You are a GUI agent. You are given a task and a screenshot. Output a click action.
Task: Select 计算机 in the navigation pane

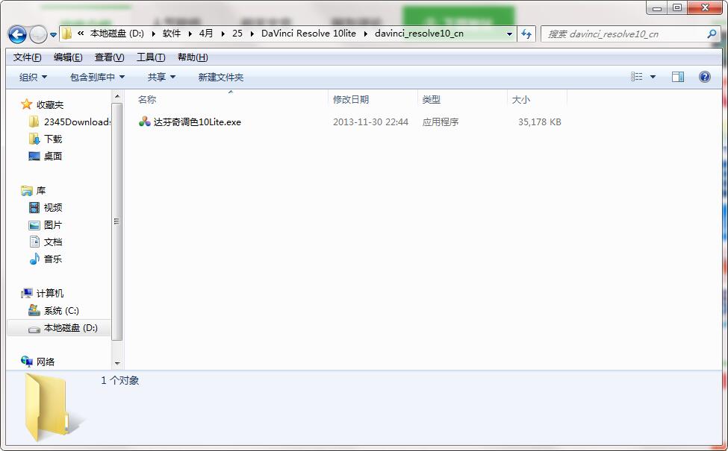click(50, 294)
